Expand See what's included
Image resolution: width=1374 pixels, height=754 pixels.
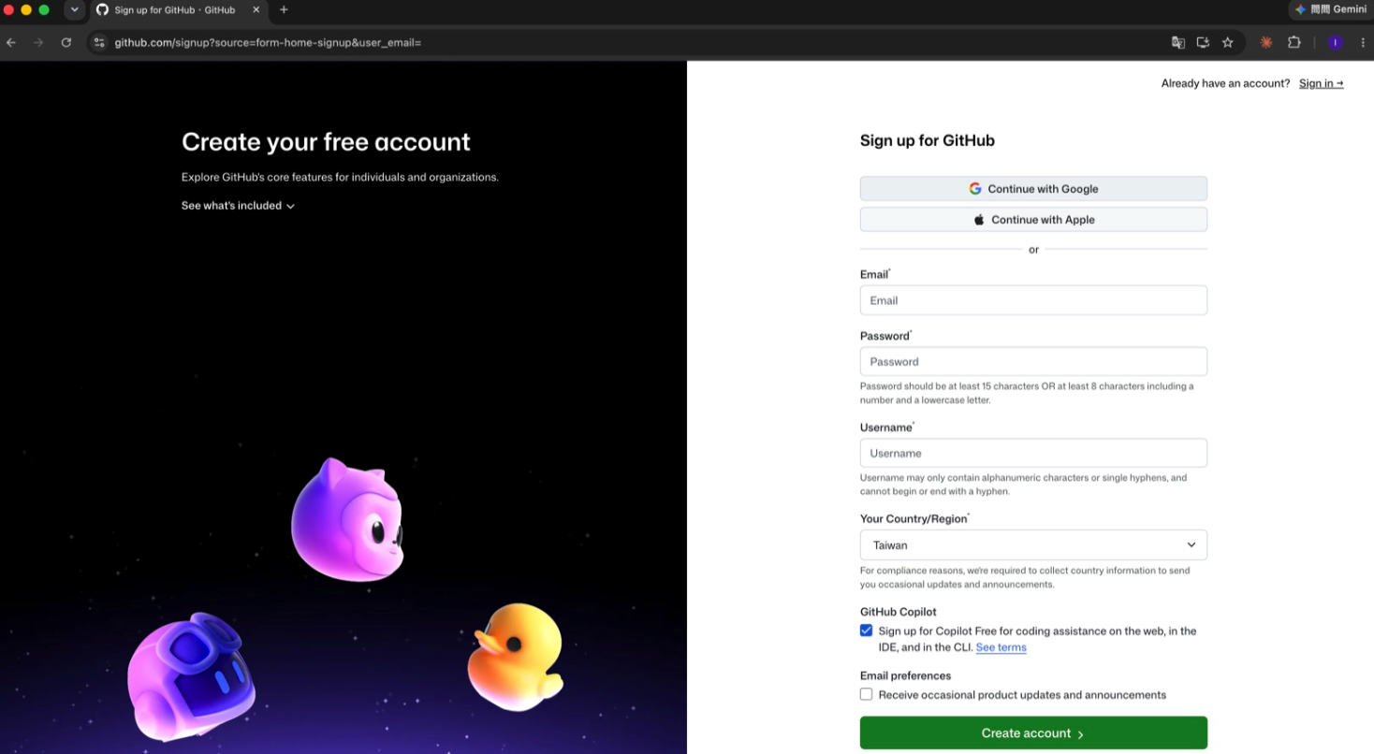pos(238,206)
